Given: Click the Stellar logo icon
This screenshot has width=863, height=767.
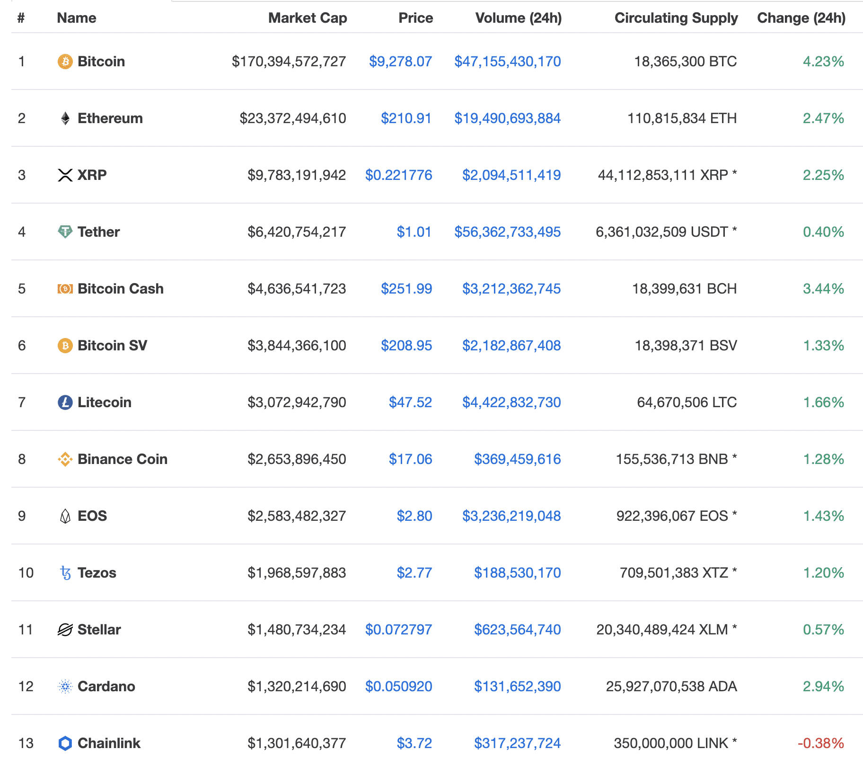Looking at the screenshot, I should click(x=65, y=630).
